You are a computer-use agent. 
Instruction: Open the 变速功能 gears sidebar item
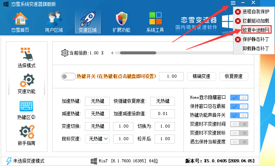(x=26, y=84)
